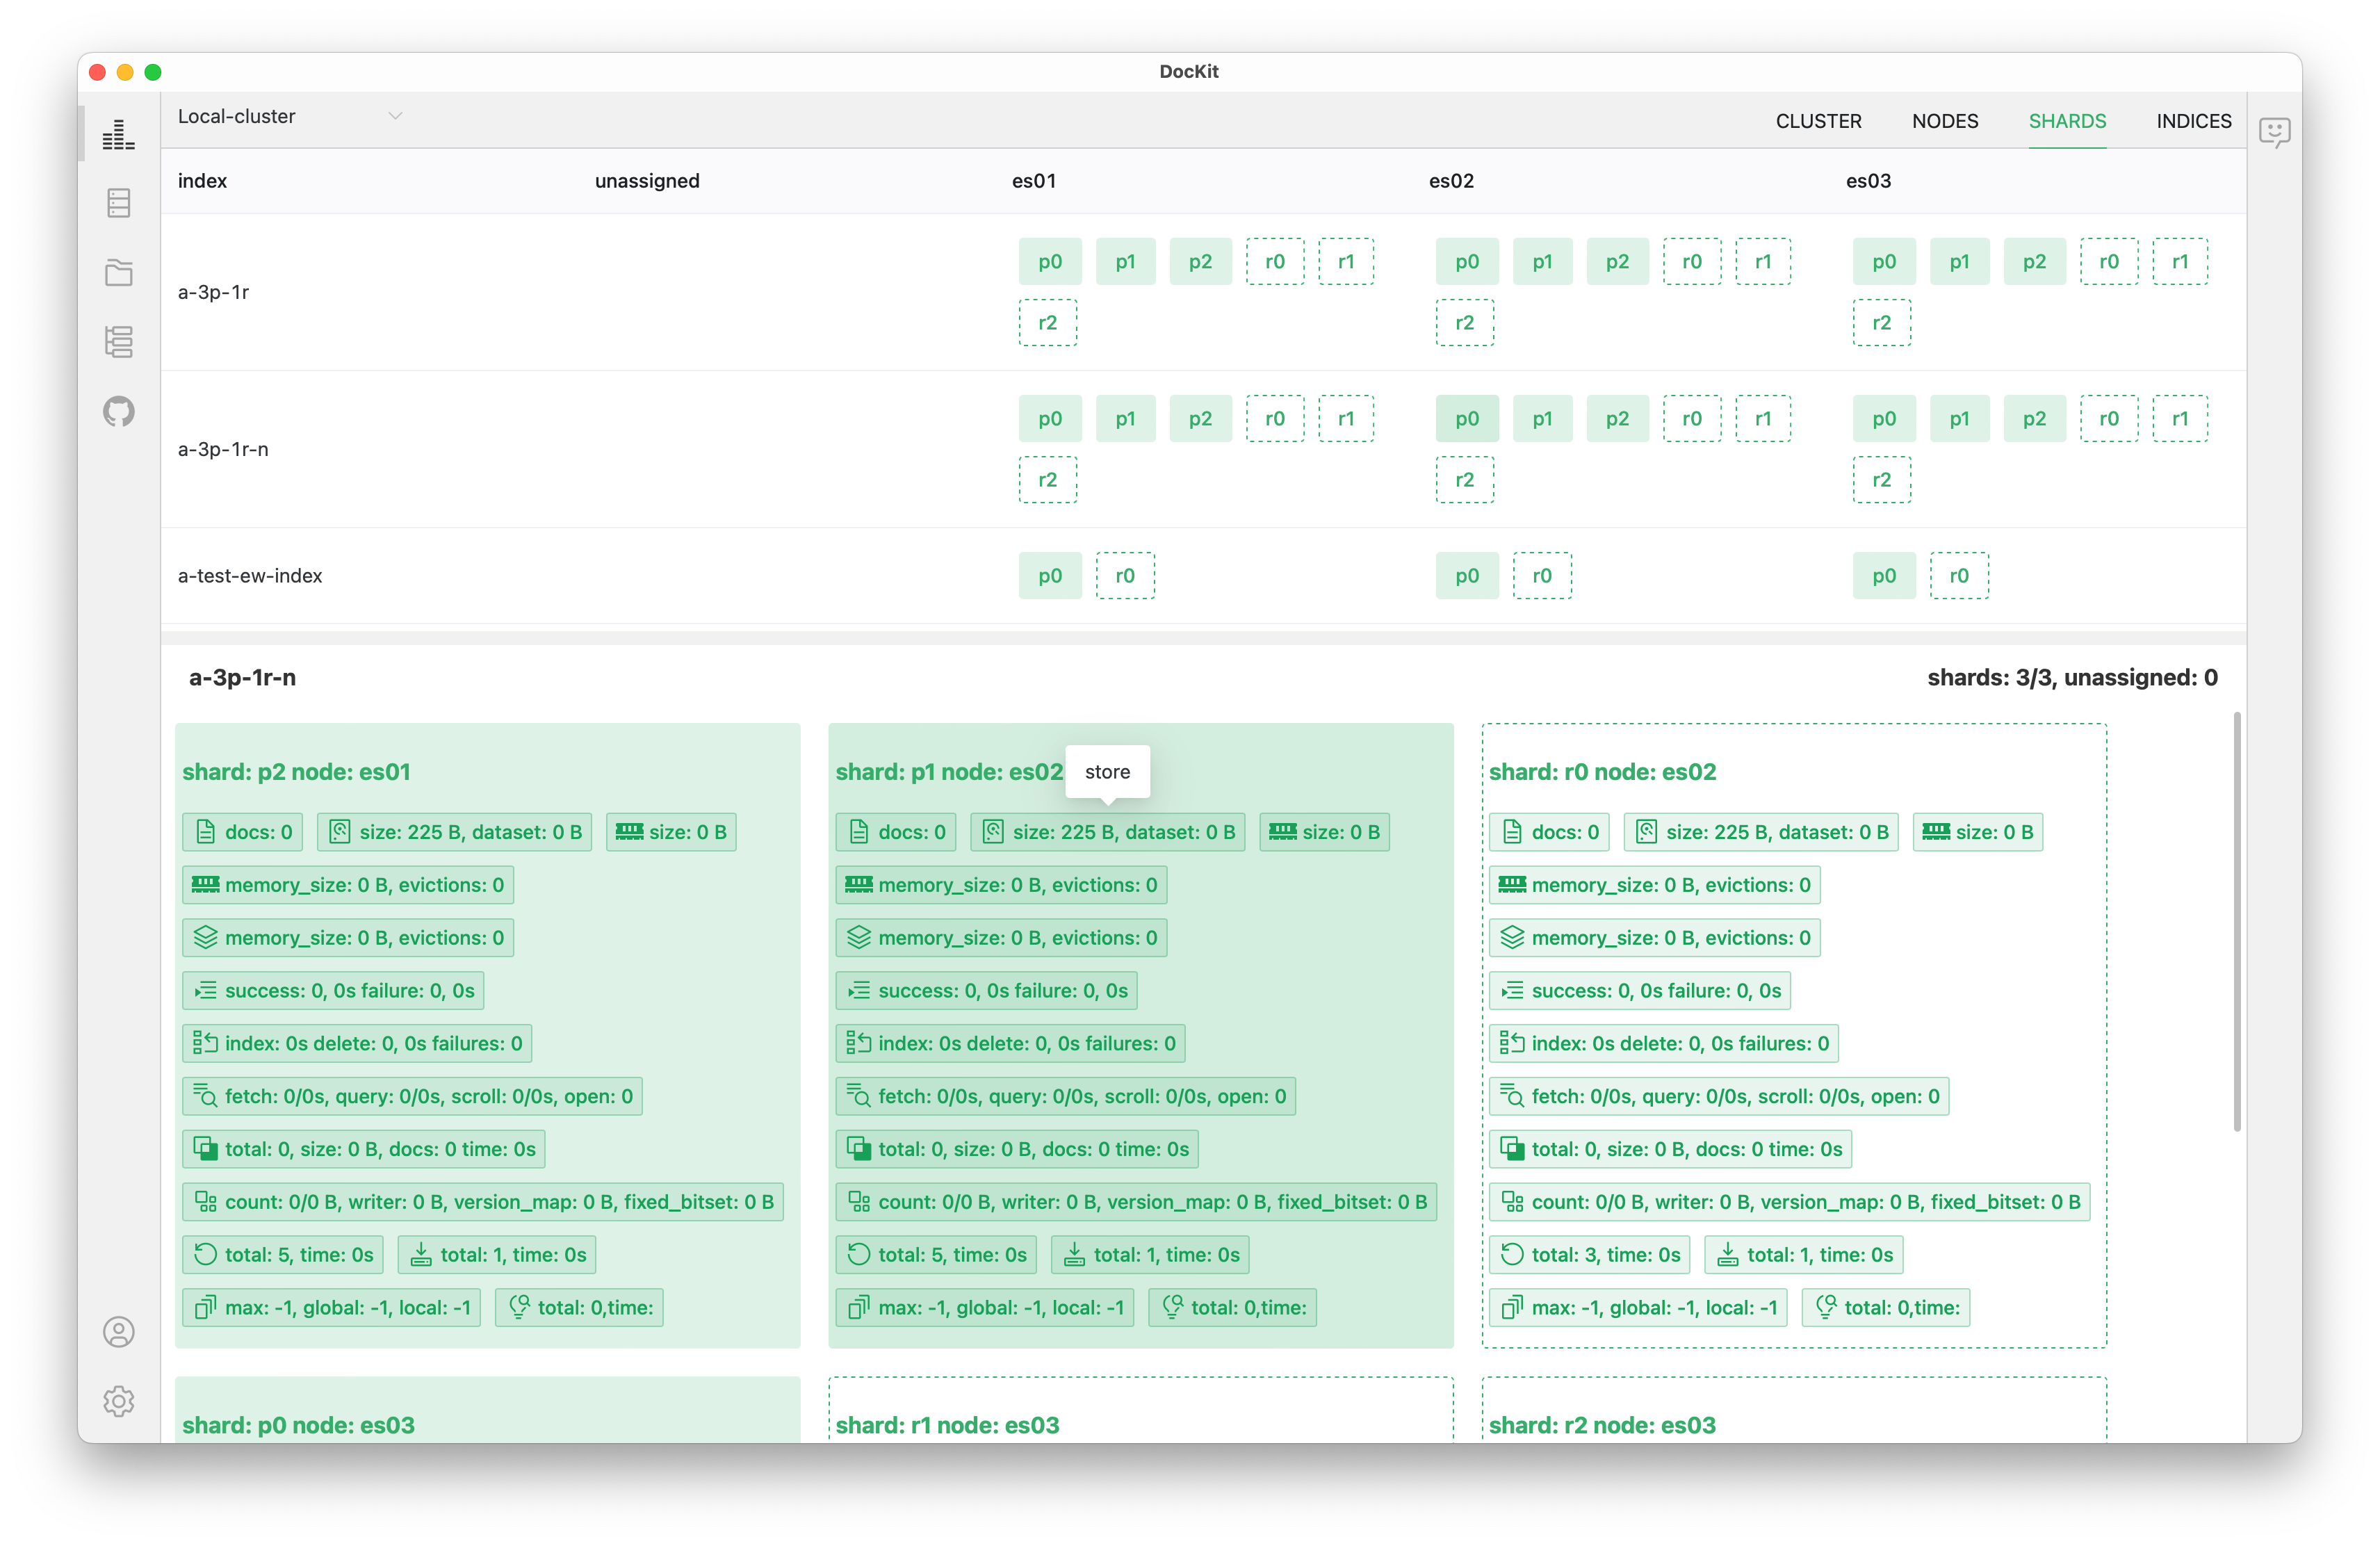Click the es03 column header
Image resolution: width=2380 pixels, height=1546 pixels.
pyautogui.click(x=1868, y=181)
